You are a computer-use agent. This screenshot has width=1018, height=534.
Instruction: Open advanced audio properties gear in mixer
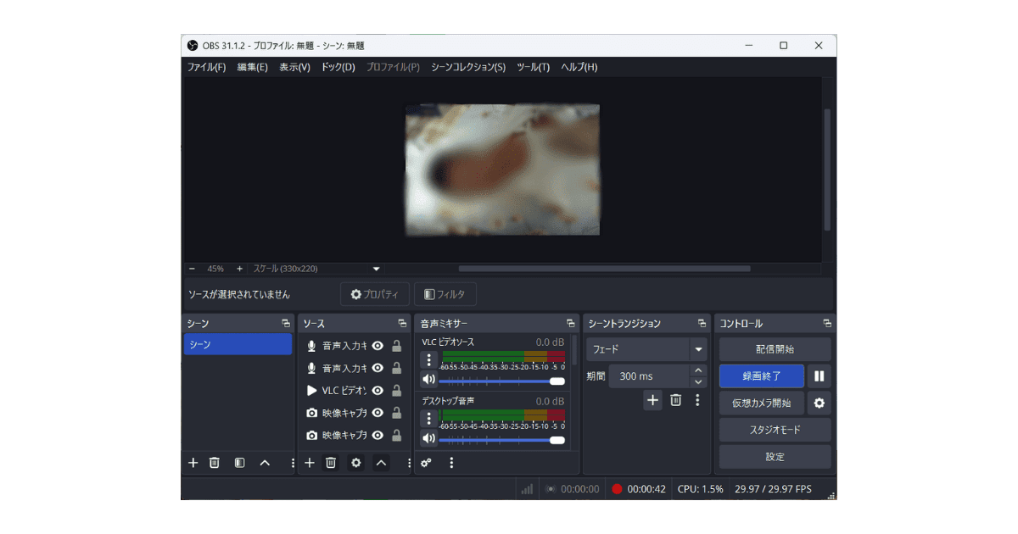427,463
